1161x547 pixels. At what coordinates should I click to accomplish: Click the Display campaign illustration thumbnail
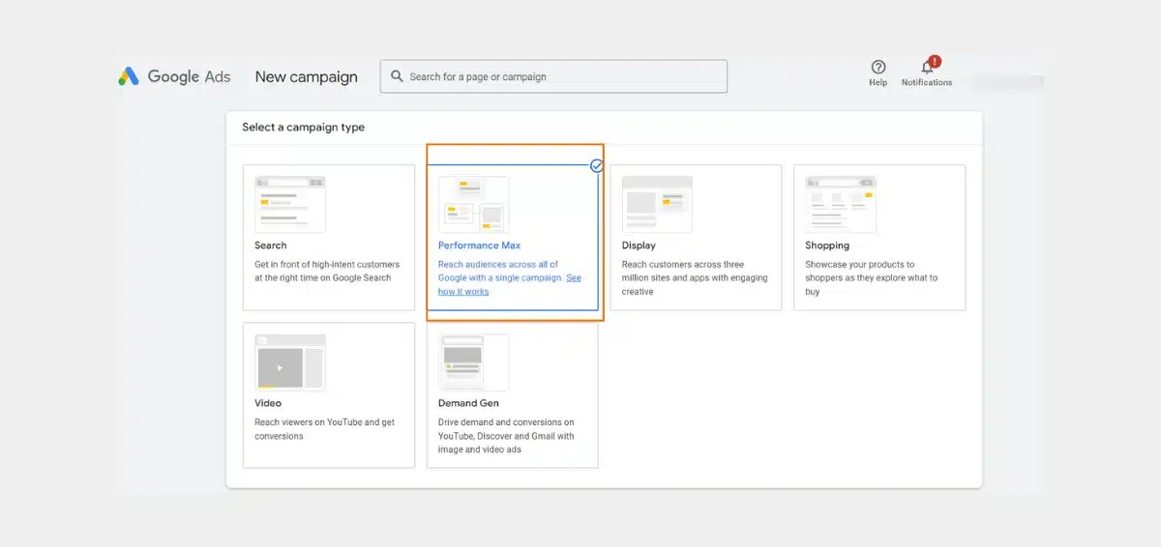657,204
